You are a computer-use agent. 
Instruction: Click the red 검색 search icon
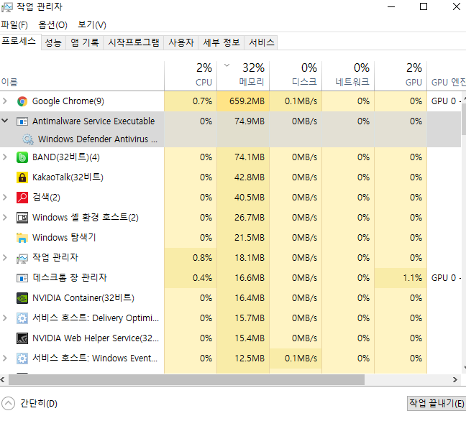[x=22, y=198]
